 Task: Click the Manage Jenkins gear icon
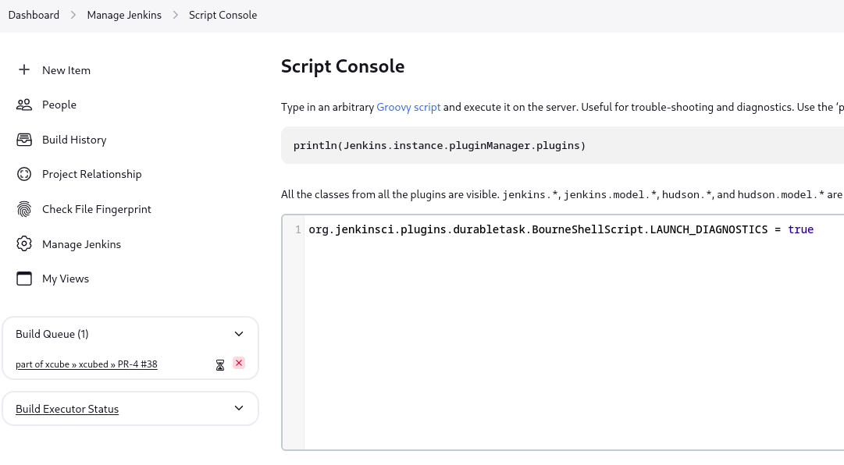(x=23, y=244)
